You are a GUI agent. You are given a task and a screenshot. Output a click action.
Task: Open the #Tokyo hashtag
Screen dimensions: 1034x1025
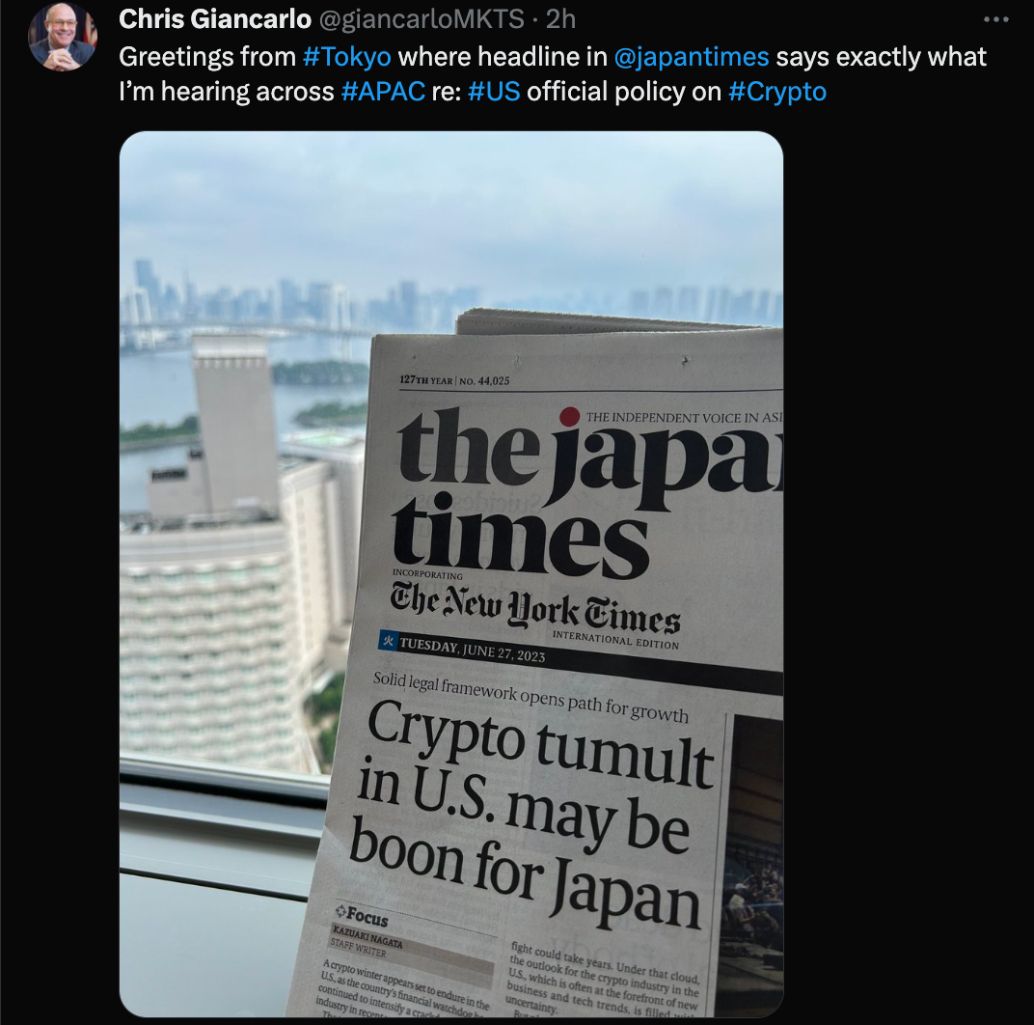(x=347, y=57)
